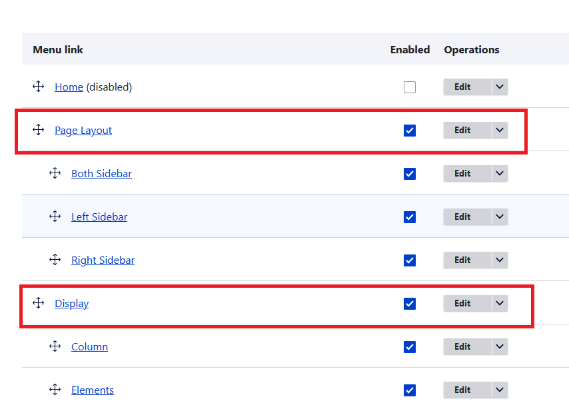Uncheck the Right Sidebar enabled checkbox
This screenshot has height=405, width=569.
point(410,260)
